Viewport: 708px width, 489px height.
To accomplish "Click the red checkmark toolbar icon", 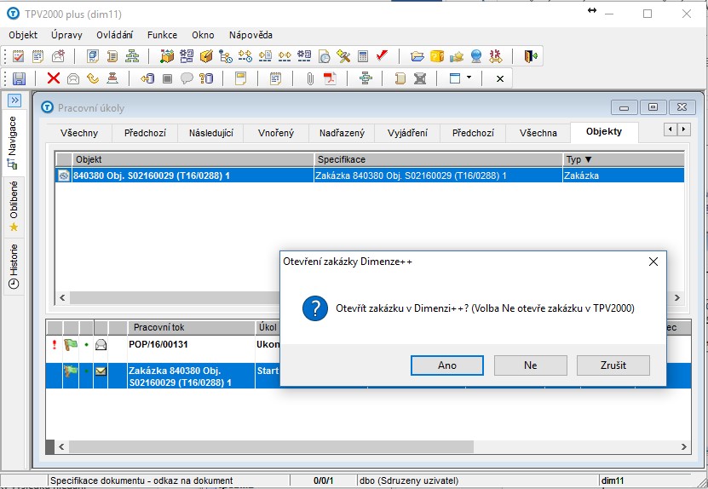I will (x=382, y=55).
